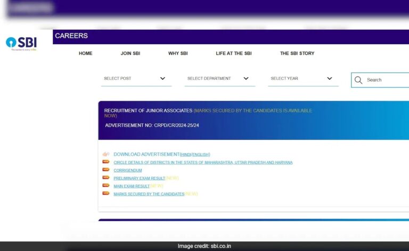Click the pointing hand icon beside Download Advertisement
The width and height of the screenshot is (409, 251).
pos(105,154)
